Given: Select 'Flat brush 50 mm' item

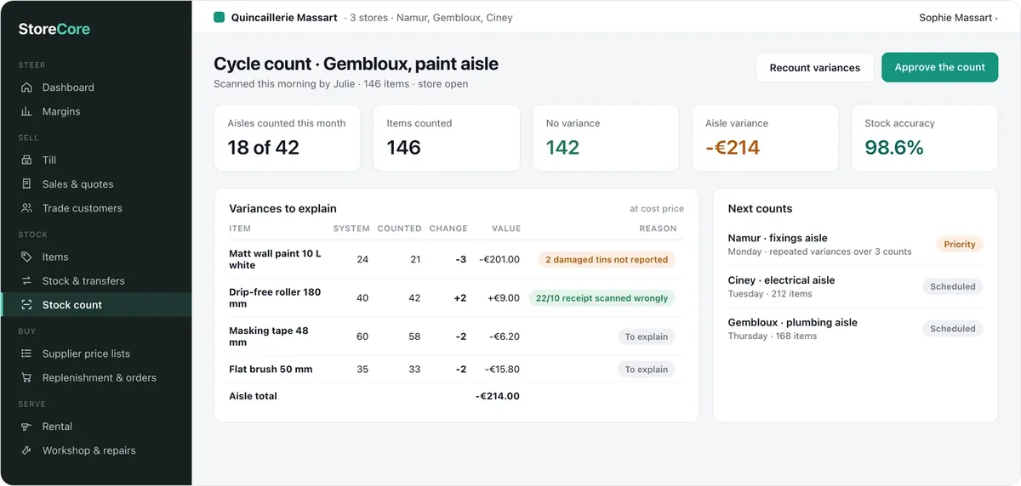Looking at the screenshot, I should coord(271,370).
